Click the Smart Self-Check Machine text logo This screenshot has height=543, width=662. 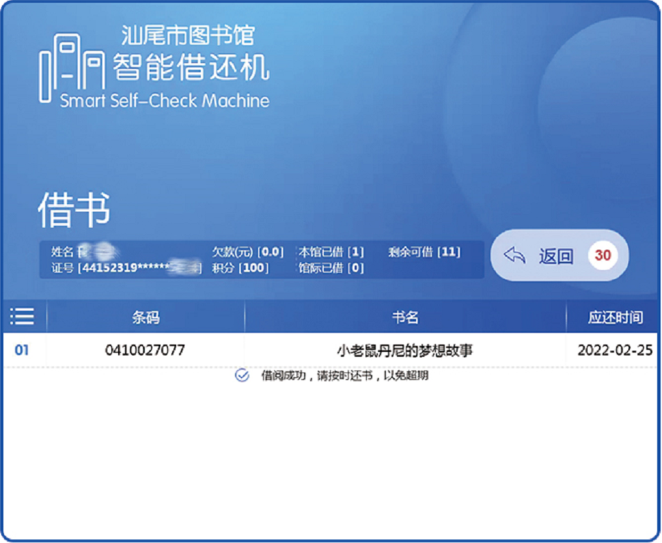(164, 101)
